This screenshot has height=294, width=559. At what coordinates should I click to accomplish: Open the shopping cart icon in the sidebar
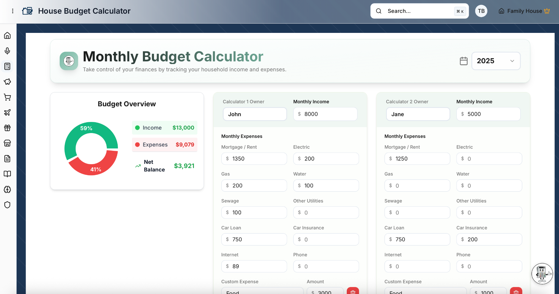pos(7,97)
